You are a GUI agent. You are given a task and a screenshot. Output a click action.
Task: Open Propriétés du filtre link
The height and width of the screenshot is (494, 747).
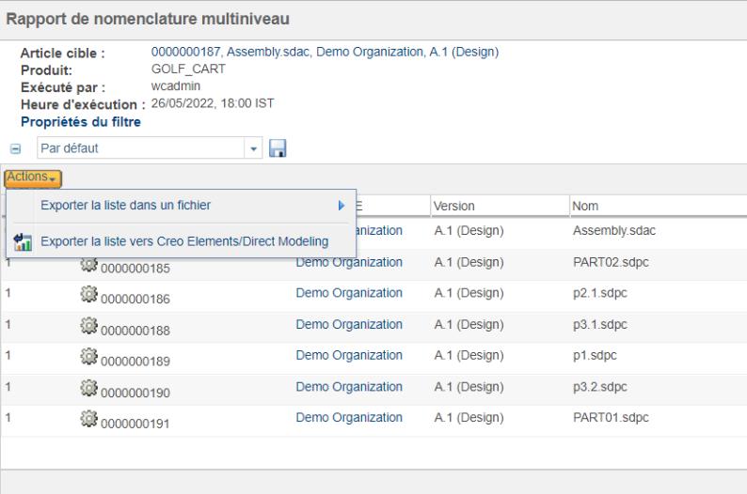pos(81,122)
